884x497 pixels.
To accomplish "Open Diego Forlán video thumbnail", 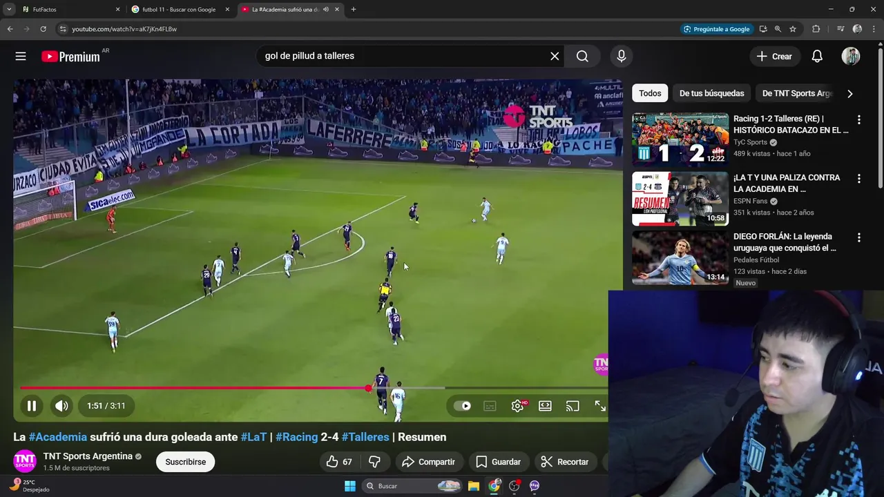I will click(680, 257).
